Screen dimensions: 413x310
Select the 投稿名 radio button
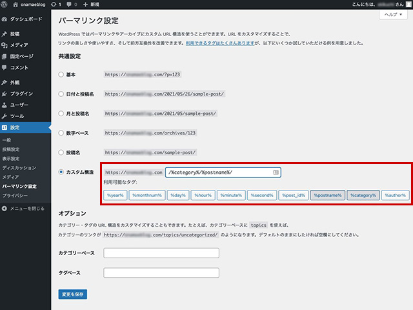(x=61, y=152)
